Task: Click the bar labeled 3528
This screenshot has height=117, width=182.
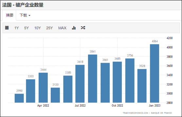Action: click(x=142, y=86)
